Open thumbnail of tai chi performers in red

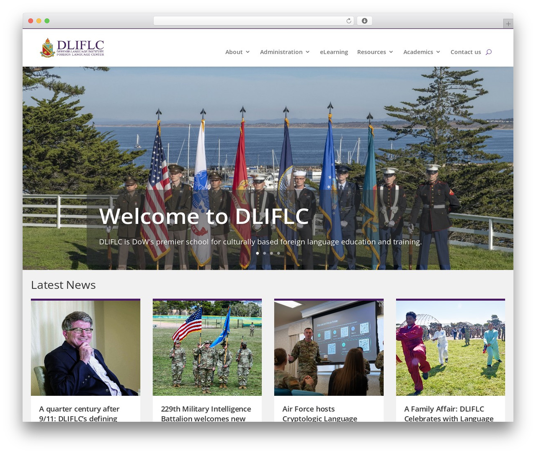(451, 348)
